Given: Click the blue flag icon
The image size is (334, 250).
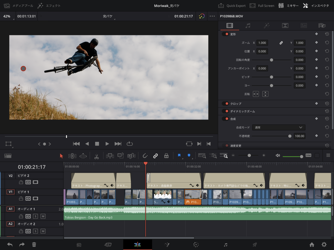Looking at the screenshot, I should [x=179, y=156].
